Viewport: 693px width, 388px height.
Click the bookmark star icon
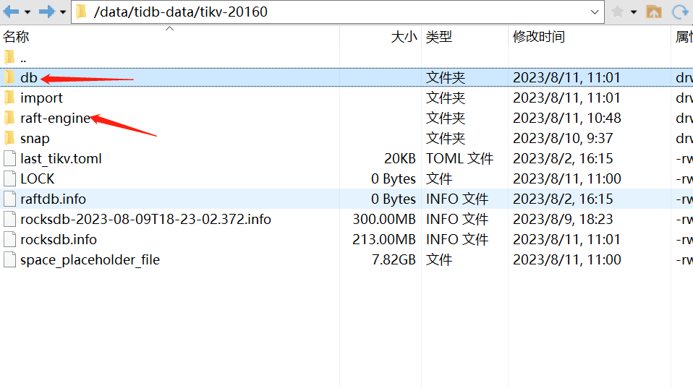pyautogui.click(x=617, y=12)
